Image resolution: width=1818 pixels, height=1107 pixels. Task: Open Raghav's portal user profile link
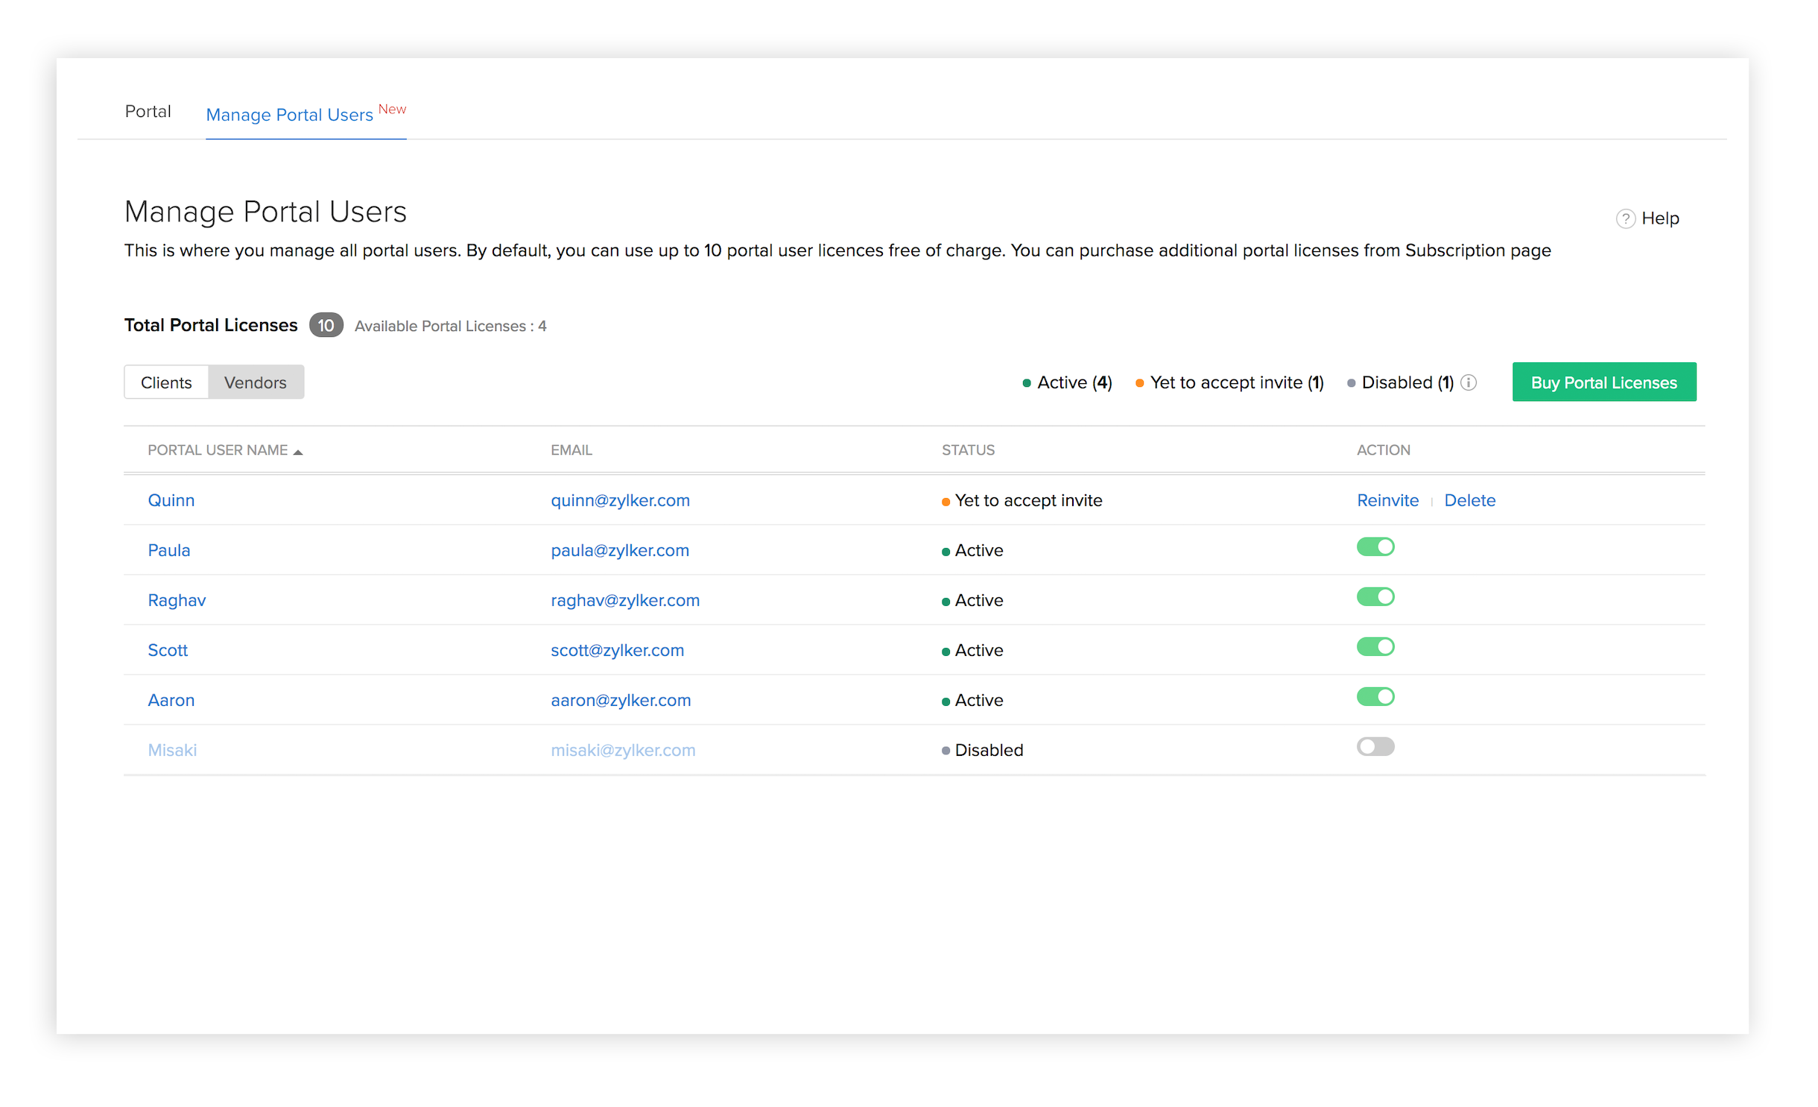177,601
